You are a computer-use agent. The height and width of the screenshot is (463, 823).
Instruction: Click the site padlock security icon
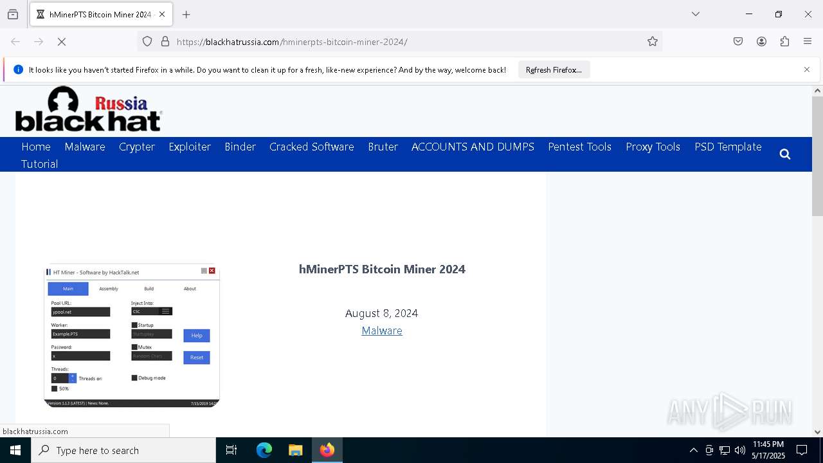[x=165, y=42]
